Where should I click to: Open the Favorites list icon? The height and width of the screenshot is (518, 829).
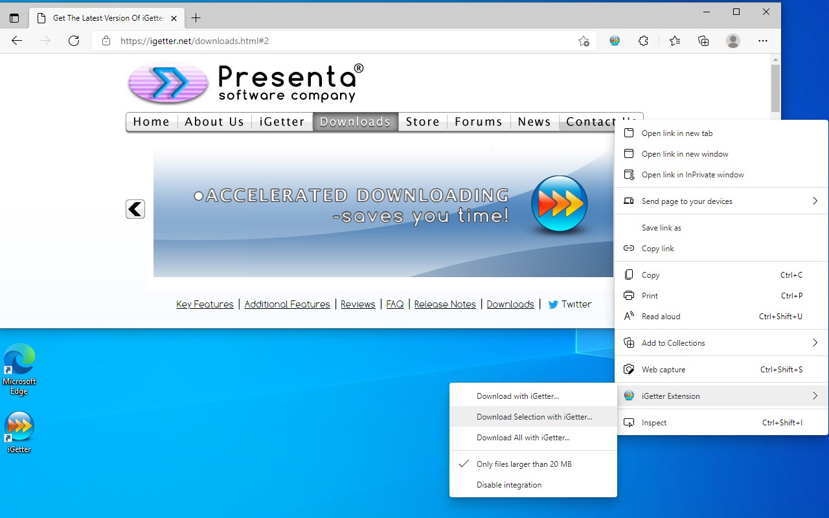point(674,41)
